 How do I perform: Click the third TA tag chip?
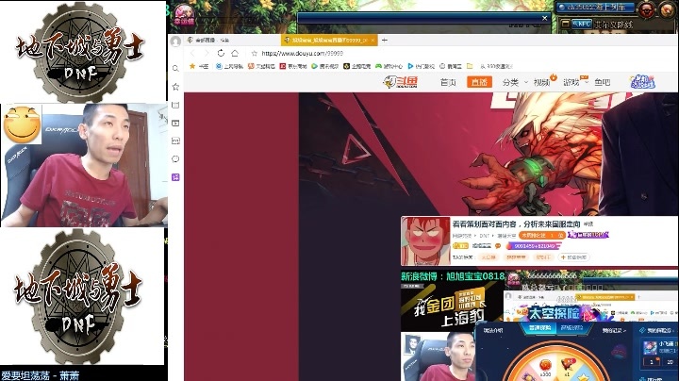click(x=542, y=257)
